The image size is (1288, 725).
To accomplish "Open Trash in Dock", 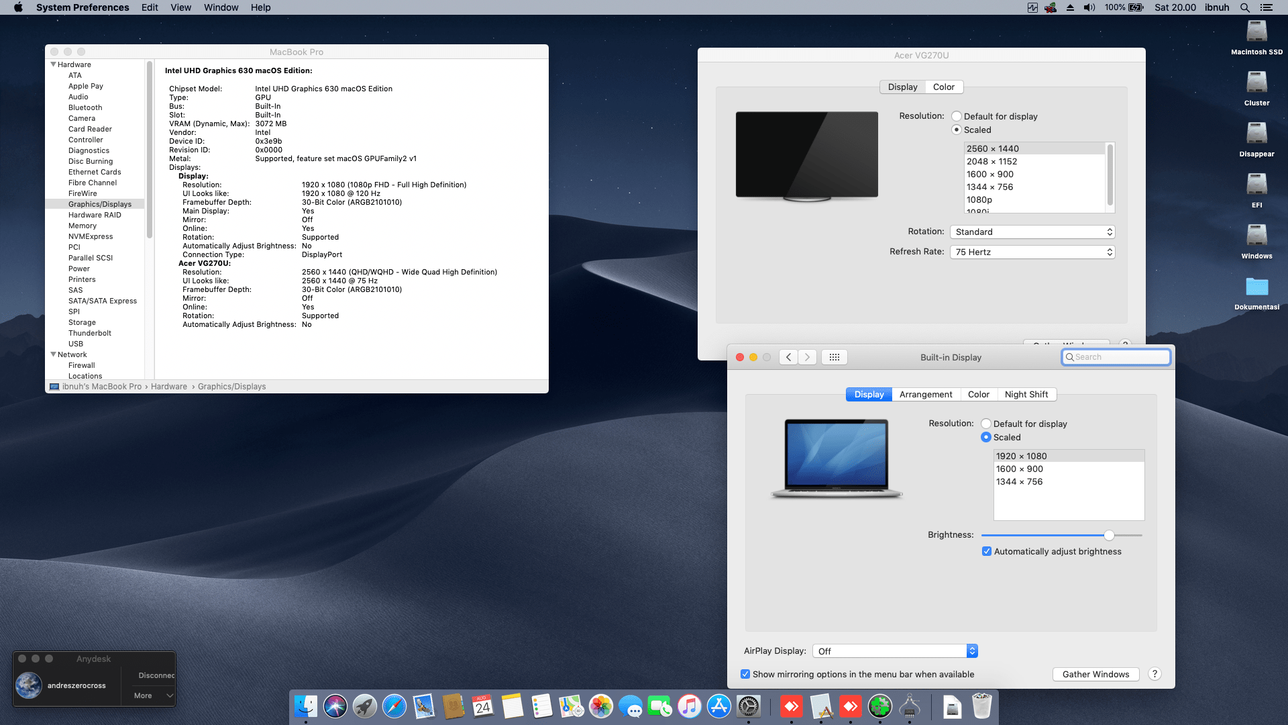I will [982, 706].
